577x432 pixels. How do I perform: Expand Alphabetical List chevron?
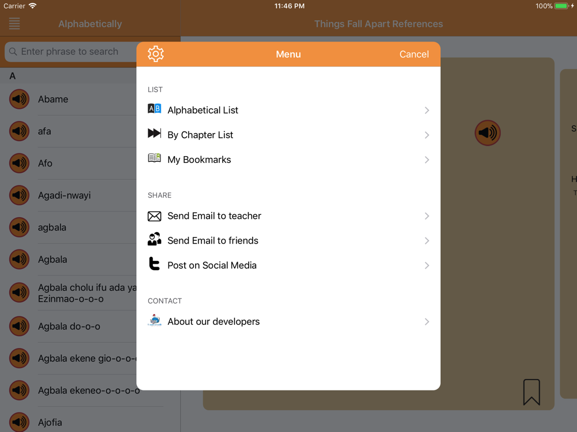(427, 110)
